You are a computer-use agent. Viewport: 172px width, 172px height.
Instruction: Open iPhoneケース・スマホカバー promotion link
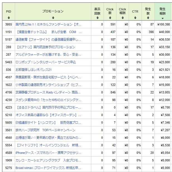pos(48,153)
